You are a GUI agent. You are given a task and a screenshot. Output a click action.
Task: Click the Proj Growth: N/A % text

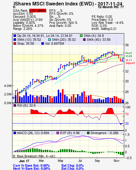pos(63,23)
